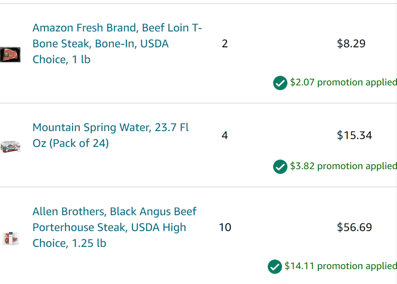Open the T-Bone Steak product thumbnail
This screenshot has width=397, height=284.
[x=10, y=54]
